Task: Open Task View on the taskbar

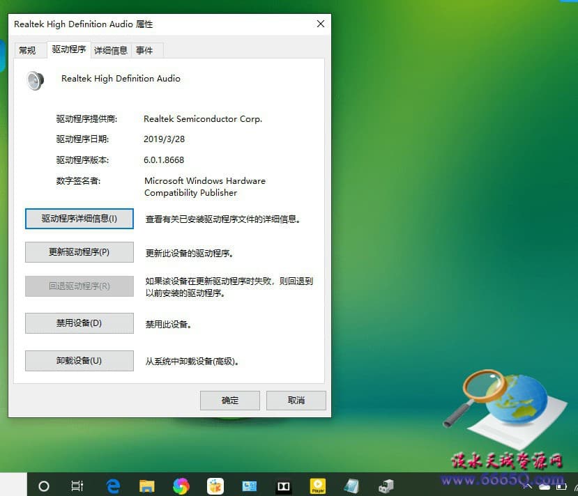Action: [x=77, y=486]
